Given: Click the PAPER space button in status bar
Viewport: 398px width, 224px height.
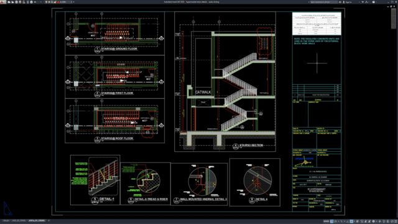Looking at the screenshot, I should 326,222.
